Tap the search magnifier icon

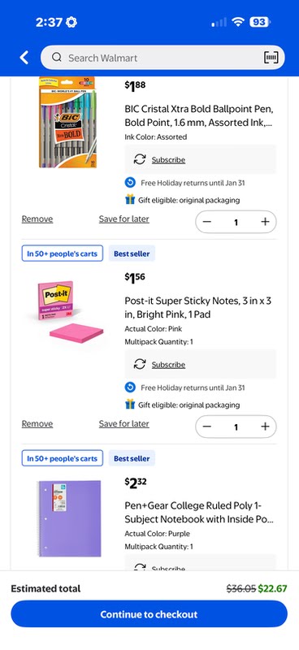pos(57,57)
